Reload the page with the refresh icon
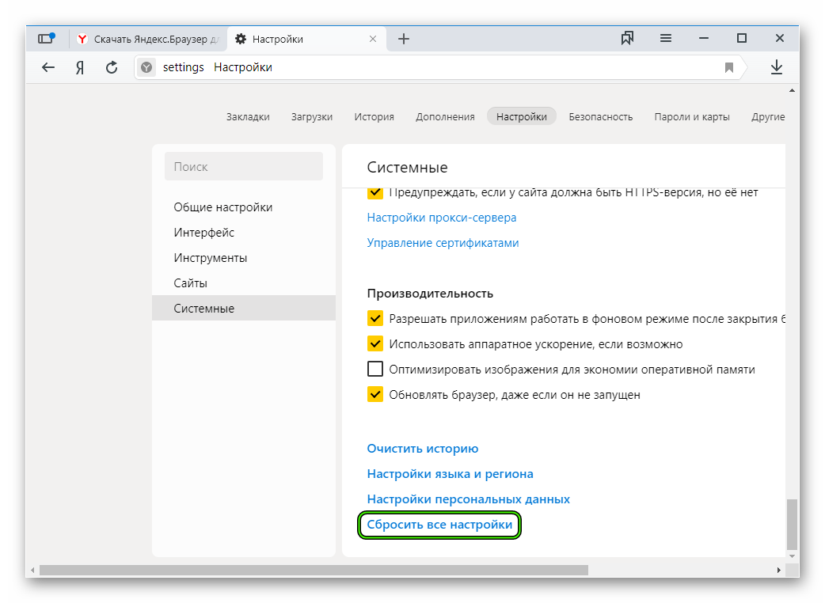 [112, 67]
